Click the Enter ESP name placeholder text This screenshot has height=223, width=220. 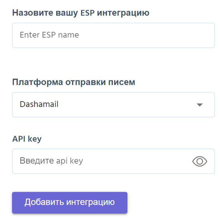point(49,35)
